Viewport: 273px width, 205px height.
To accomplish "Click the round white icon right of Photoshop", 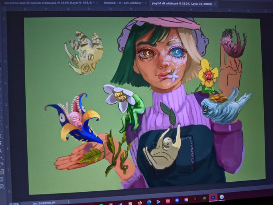I will [x=222, y=197].
